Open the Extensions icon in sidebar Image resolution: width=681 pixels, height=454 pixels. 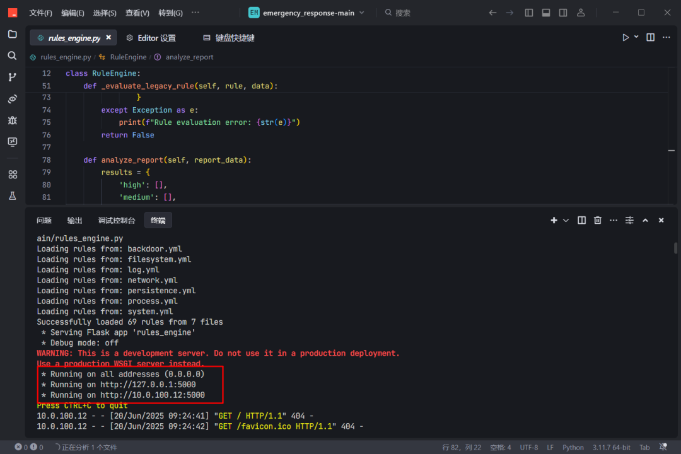tap(13, 175)
